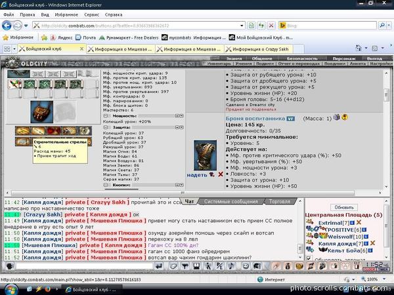Click the info icon next to Капля дождя[7]
This screenshot has height=295, width=394.
click(x=366, y=243)
